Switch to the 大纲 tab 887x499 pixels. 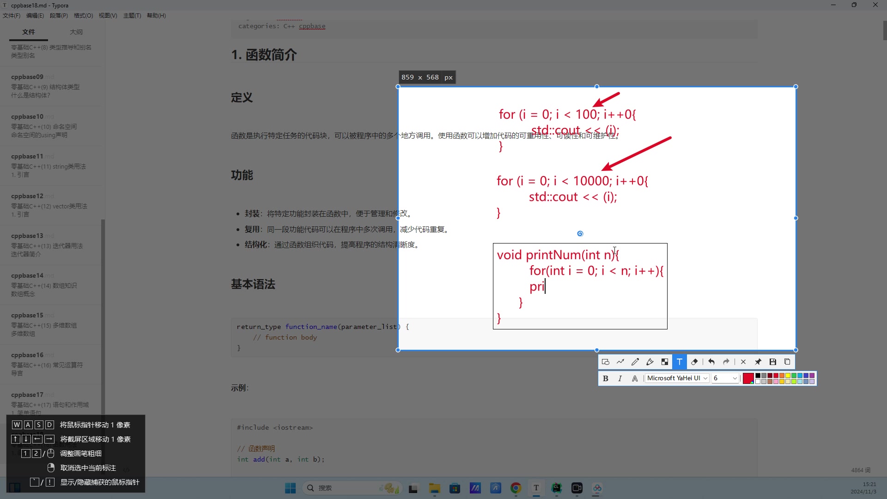pyautogui.click(x=76, y=32)
